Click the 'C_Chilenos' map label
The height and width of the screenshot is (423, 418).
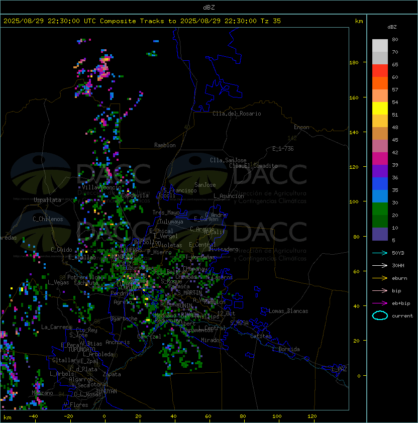(x=48, y=219)
